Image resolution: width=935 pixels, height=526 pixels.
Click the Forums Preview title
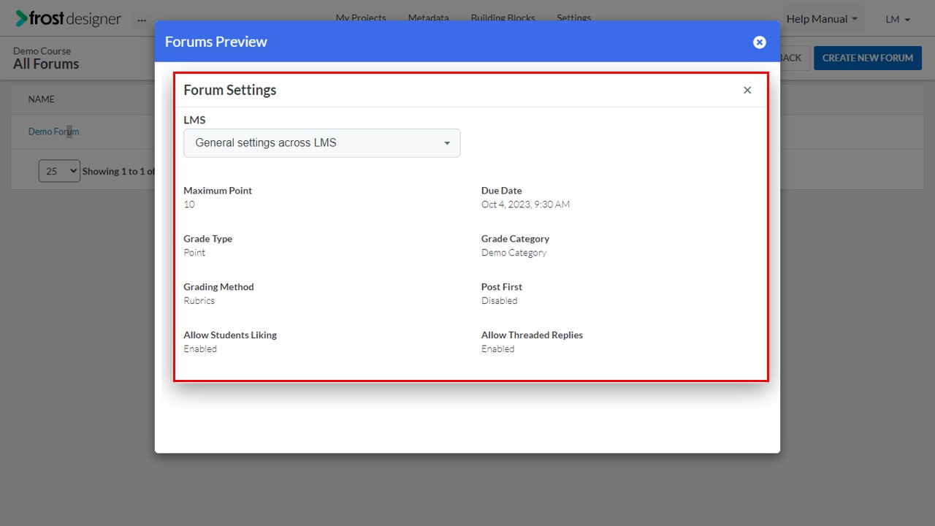[216, 42]
